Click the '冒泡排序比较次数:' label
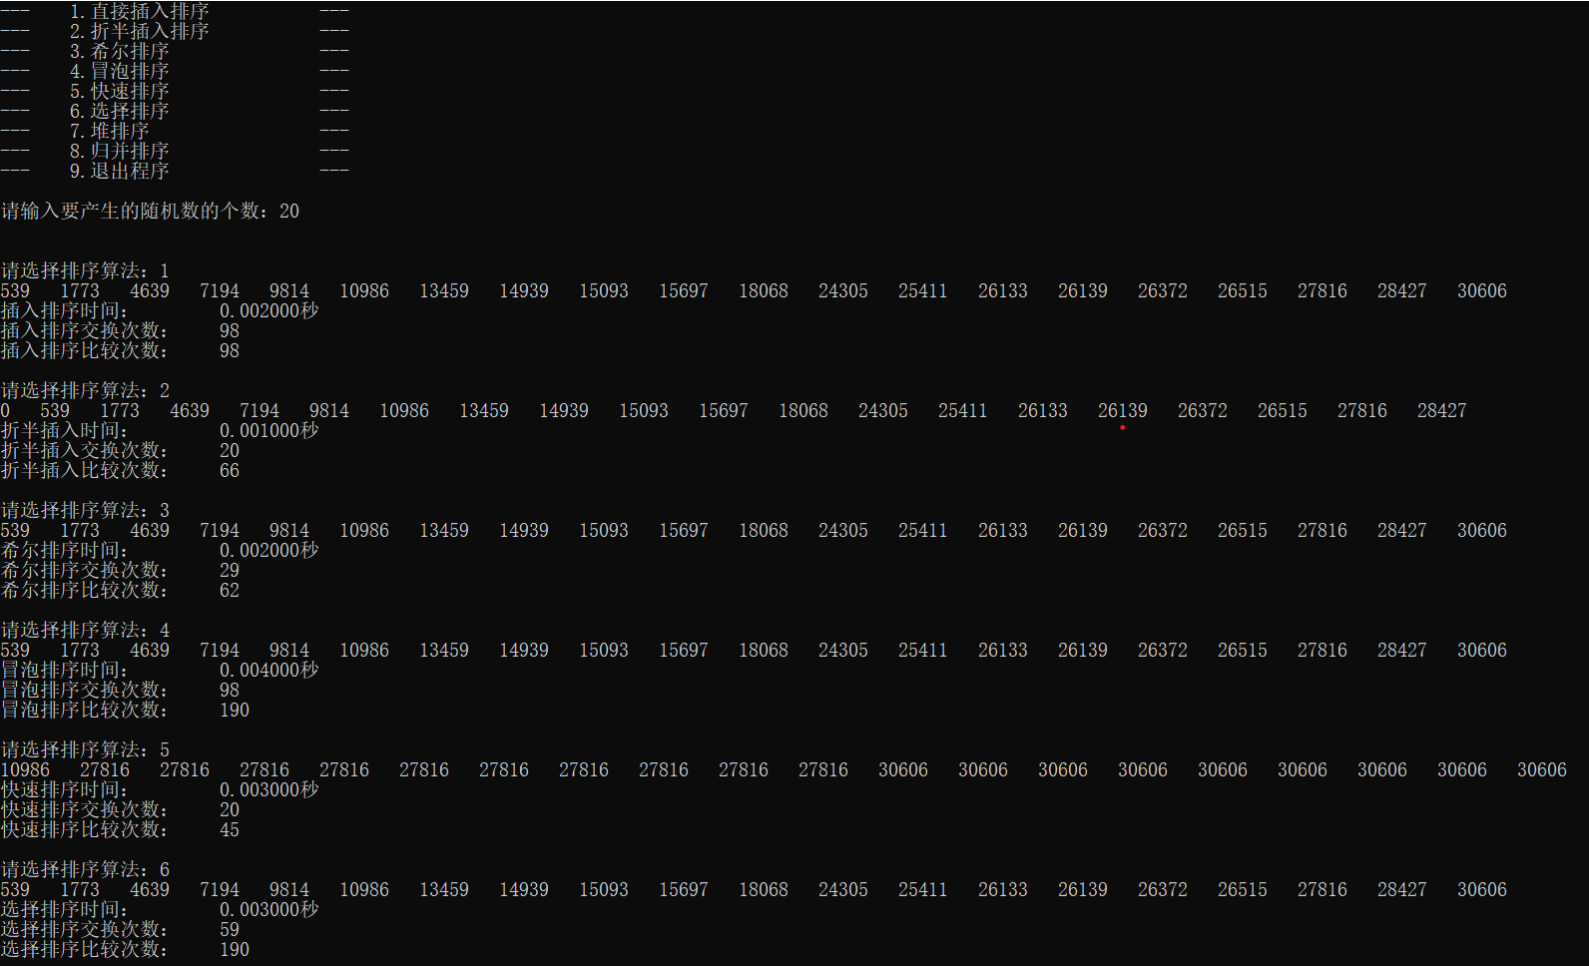The height and width of the screenshot is (966, 1589). (85, 710)
